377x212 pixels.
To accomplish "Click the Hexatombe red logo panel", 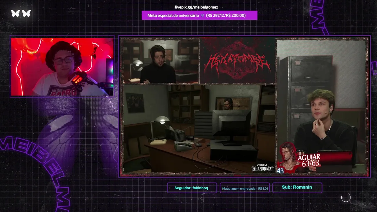I will 237,61.
